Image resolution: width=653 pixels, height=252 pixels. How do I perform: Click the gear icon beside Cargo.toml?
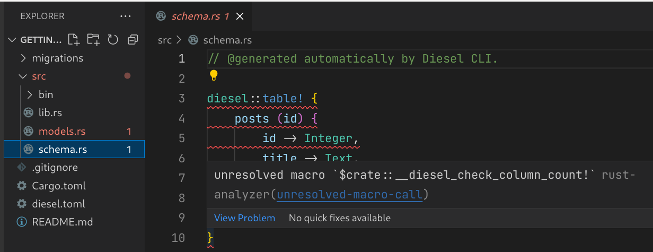pos(22,186)
